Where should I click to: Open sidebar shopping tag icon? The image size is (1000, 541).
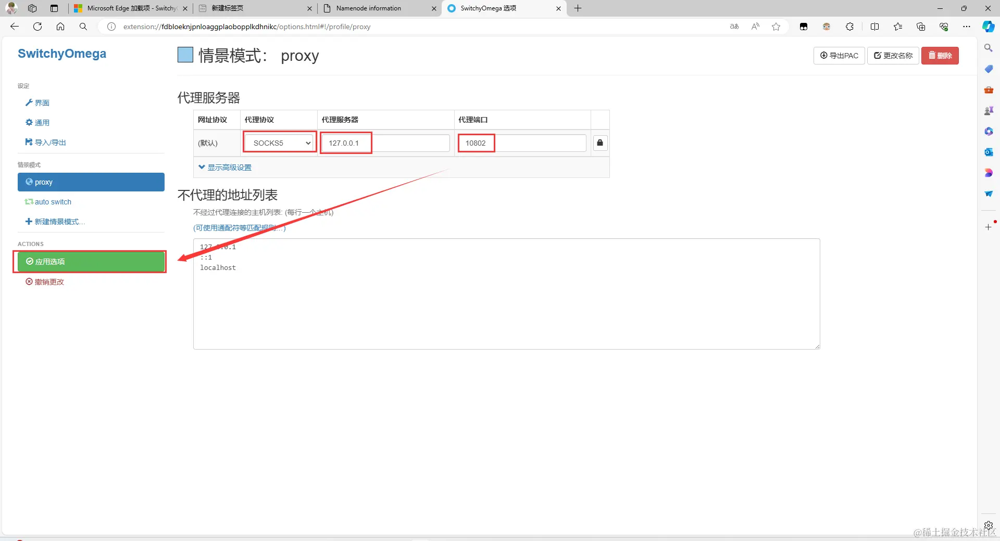coord(988,69)
